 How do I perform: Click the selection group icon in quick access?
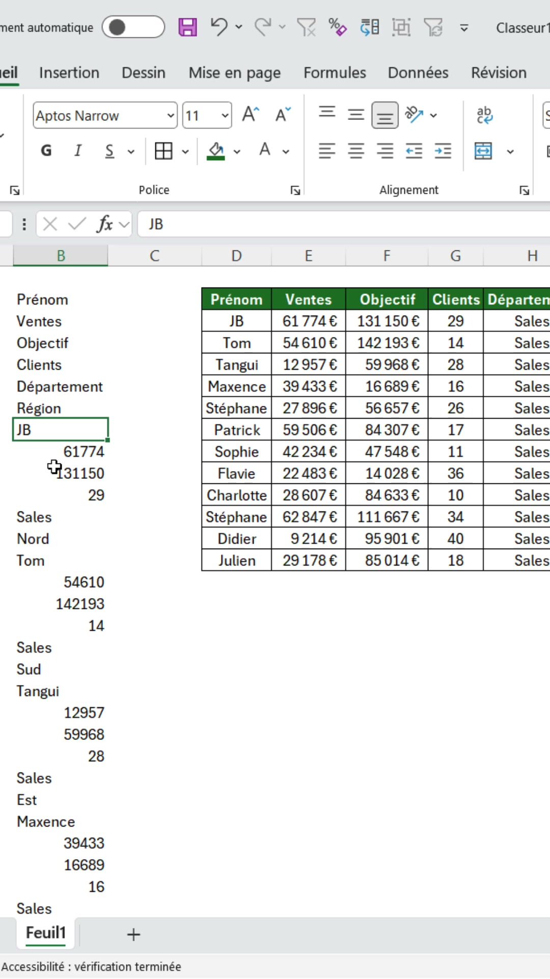pos(401,27)
